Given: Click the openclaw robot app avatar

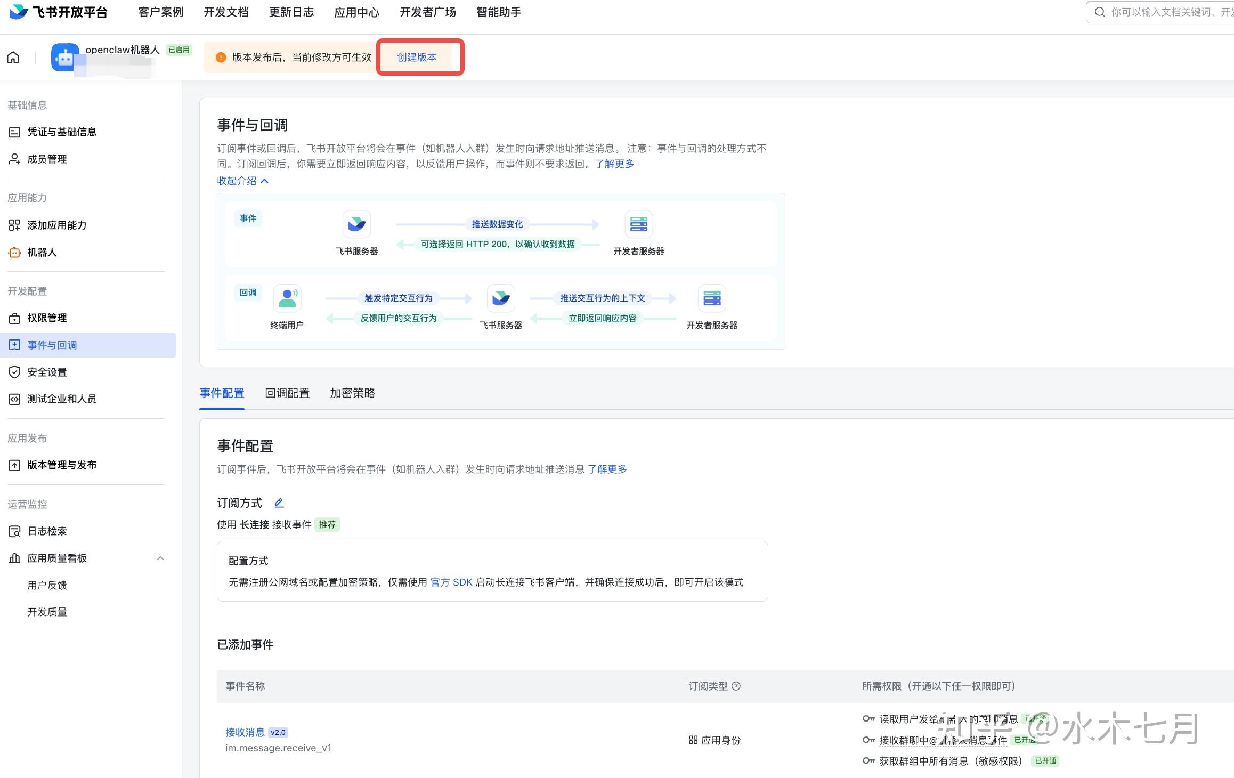Looking at the screenshot, I should [65, 58].
